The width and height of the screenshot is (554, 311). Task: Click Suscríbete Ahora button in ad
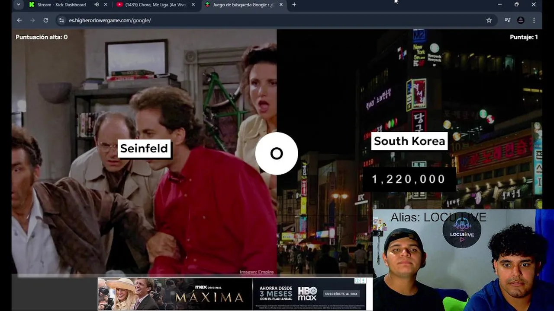(341, 294)
